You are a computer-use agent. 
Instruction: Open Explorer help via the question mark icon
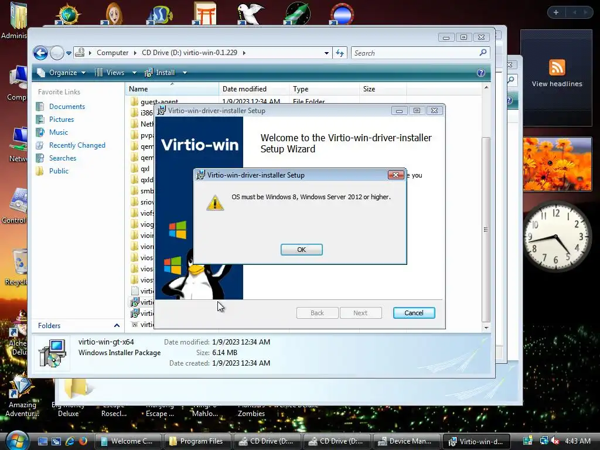pyautogui.click(x=481, y=73)
